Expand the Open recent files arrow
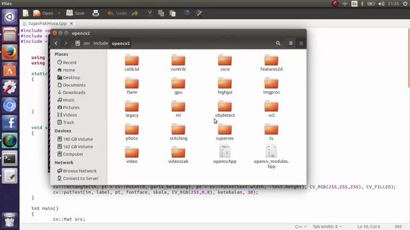Screen dimensions: 410x230 [x=60, y=13]
